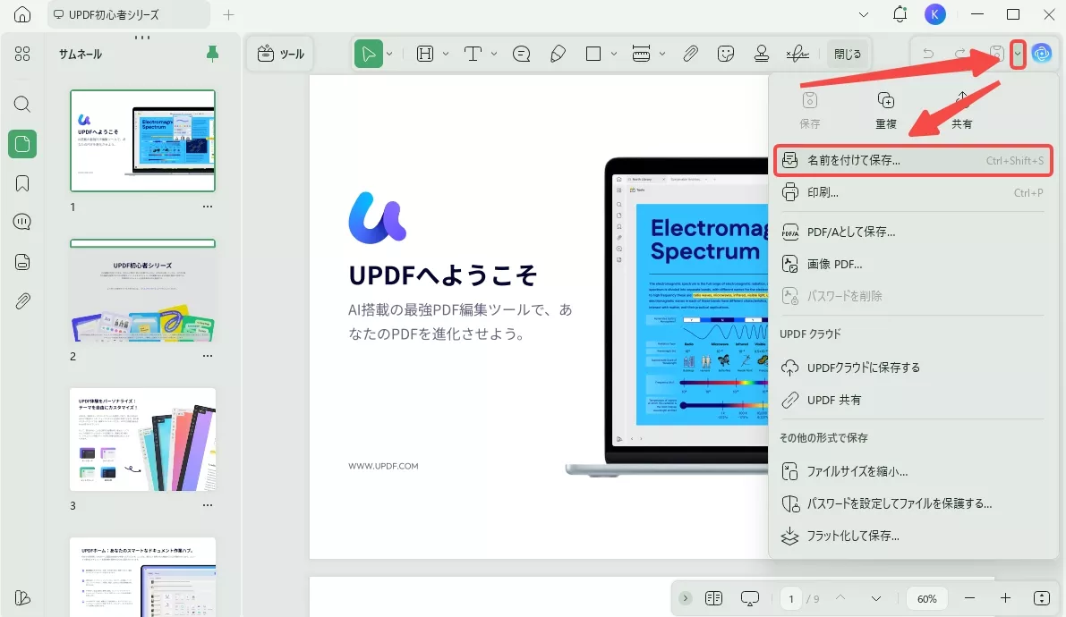Viewport: 1066px width, 617px height.
Task: Start slideshow presentation mode icon
Action: [x=750, y=598]
